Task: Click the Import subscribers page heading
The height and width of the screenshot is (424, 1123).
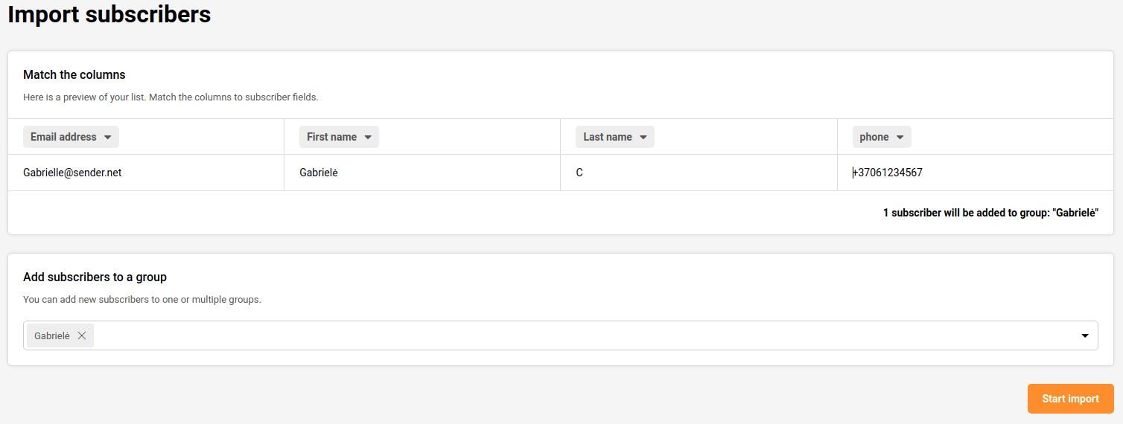Action: pyautogui.click(x=109, y=14)
